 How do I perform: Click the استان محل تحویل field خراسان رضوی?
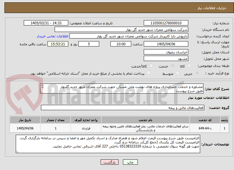pos(166,52)
